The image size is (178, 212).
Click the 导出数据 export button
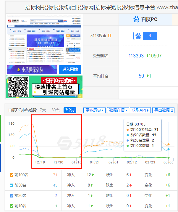(x=163, y=110)
